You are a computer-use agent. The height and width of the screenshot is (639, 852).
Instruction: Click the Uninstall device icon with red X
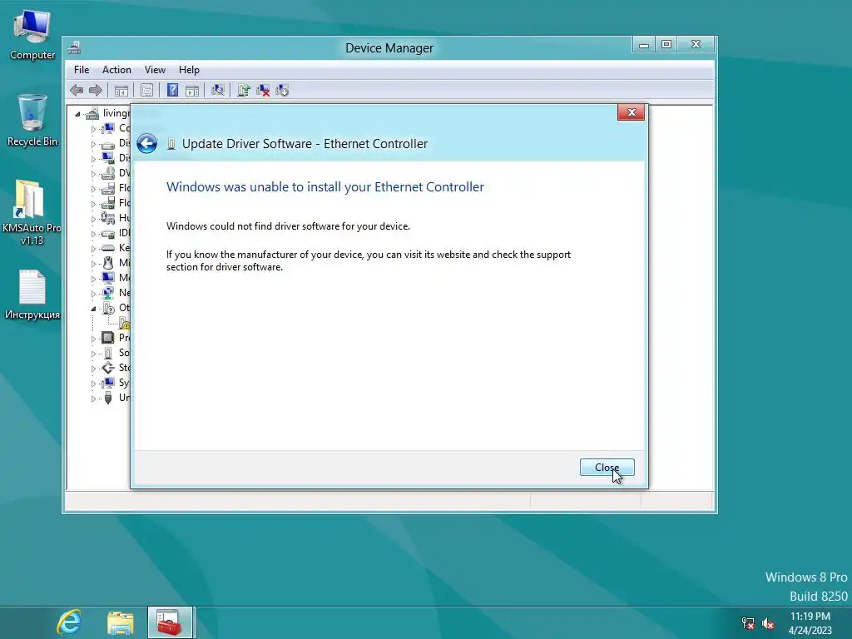pos(263,90)
